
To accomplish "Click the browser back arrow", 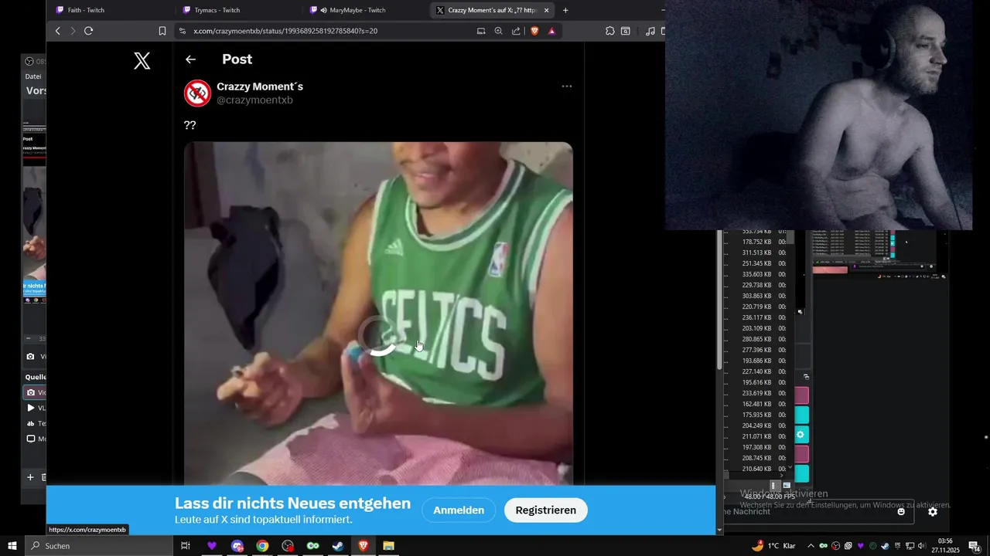I will 57,31.
